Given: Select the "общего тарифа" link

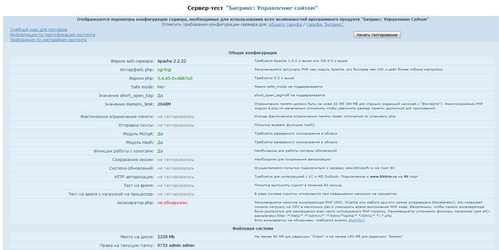Looking at the screenshot, I should click(x=285, y=24).
